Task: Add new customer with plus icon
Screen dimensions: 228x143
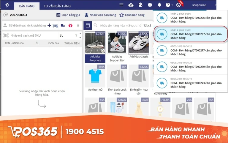Action: pos(49,25)
